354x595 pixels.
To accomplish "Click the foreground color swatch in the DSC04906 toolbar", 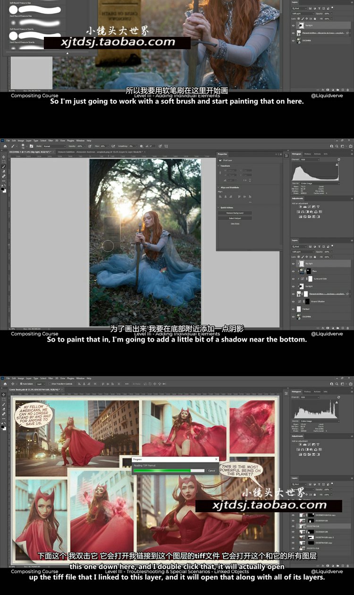I will (2, 189).
